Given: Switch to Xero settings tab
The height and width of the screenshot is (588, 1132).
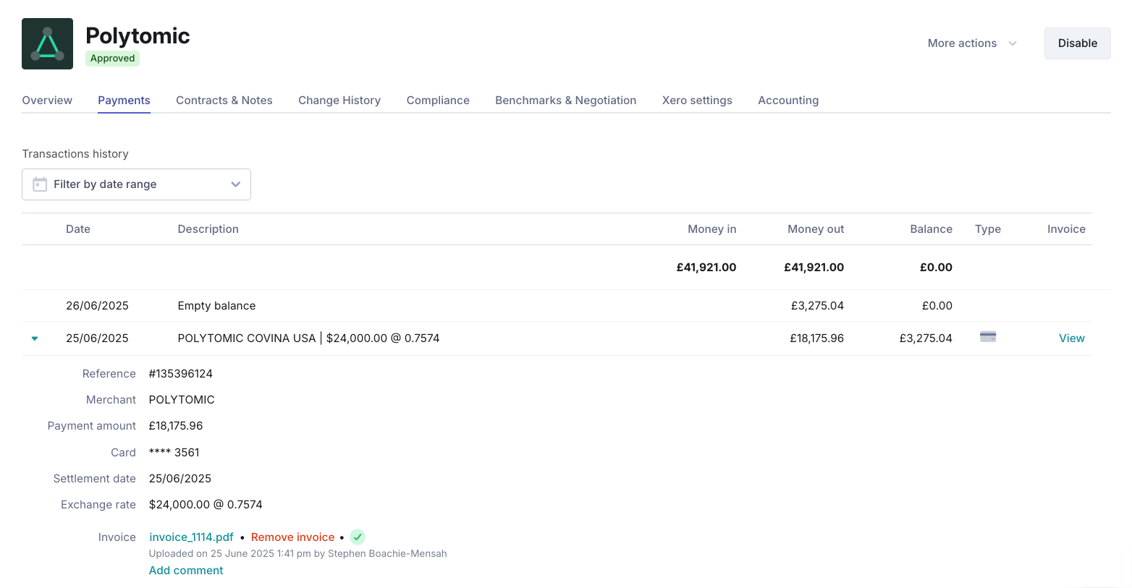Looking at the screenshot, I should [x=696, y=101].
